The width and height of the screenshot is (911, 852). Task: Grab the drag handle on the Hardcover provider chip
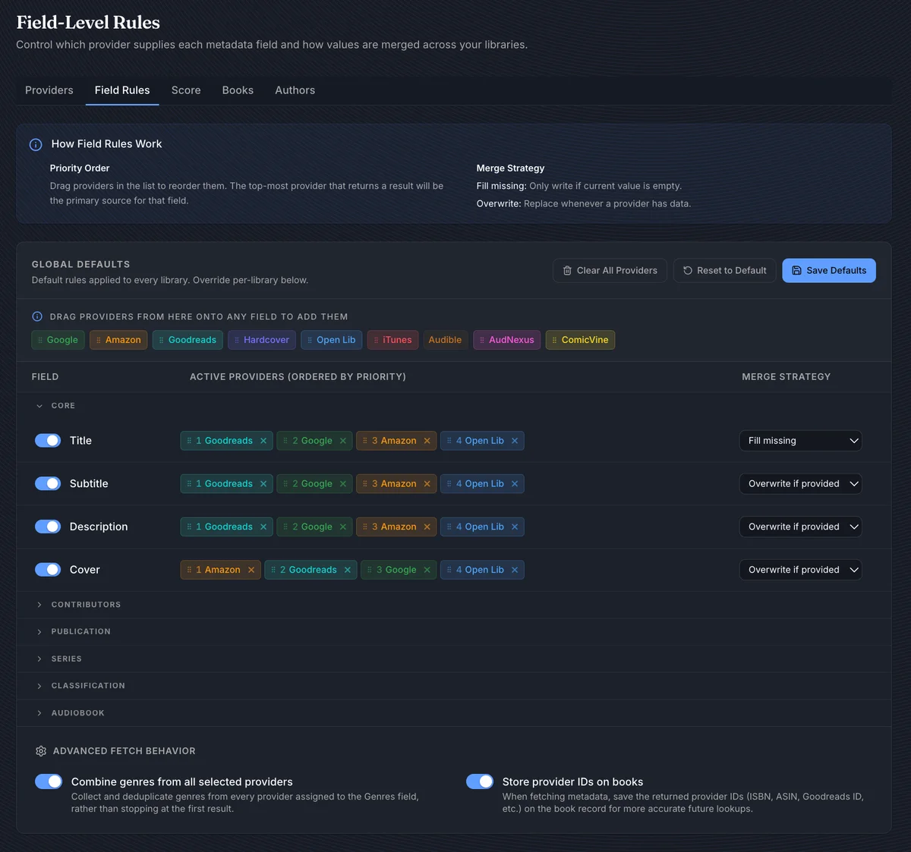[237, 340]
